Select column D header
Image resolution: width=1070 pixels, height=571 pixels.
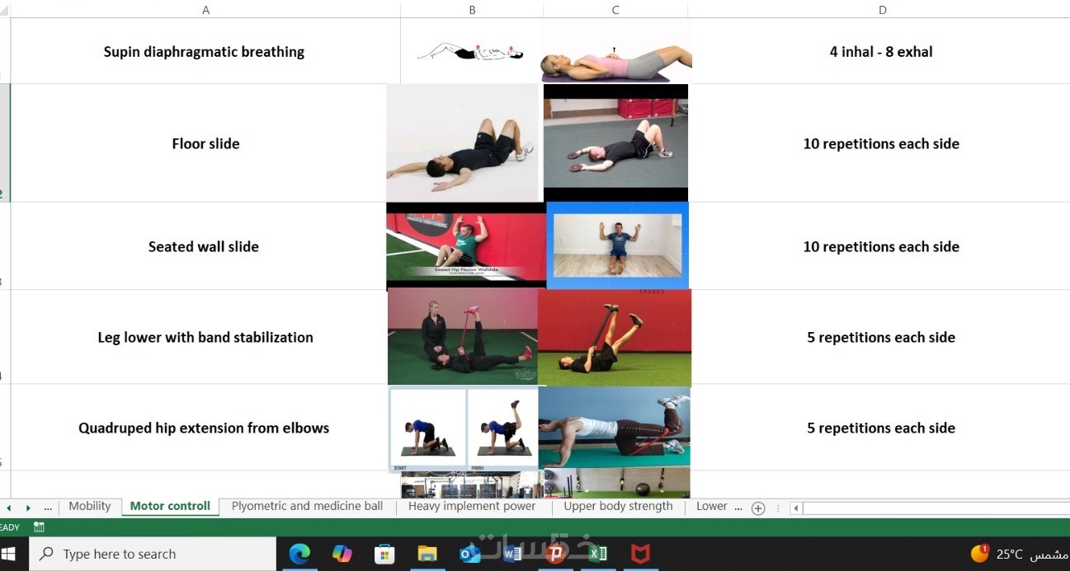pos(882,9)
